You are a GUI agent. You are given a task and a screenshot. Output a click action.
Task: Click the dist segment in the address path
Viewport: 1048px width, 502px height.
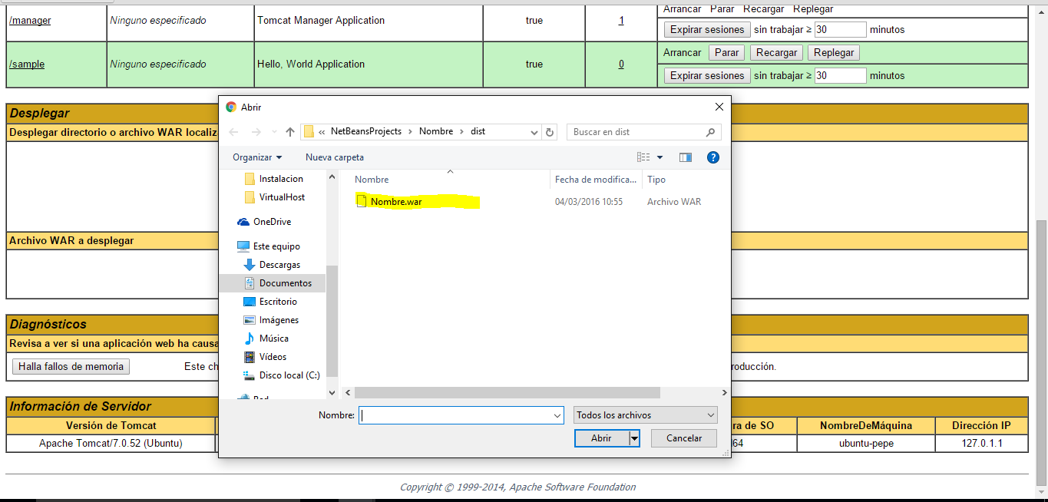[x=478, y=131]
